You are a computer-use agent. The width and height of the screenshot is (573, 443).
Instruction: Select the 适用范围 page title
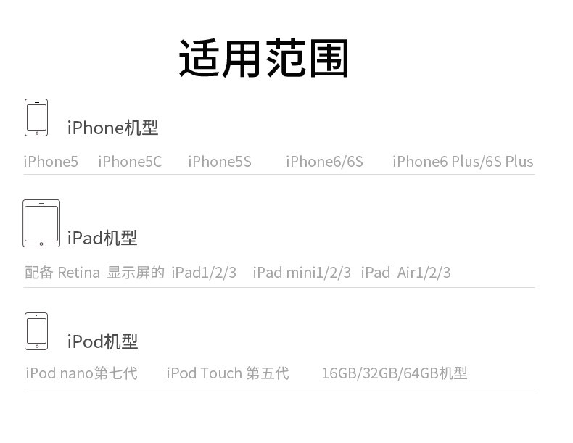264,58
